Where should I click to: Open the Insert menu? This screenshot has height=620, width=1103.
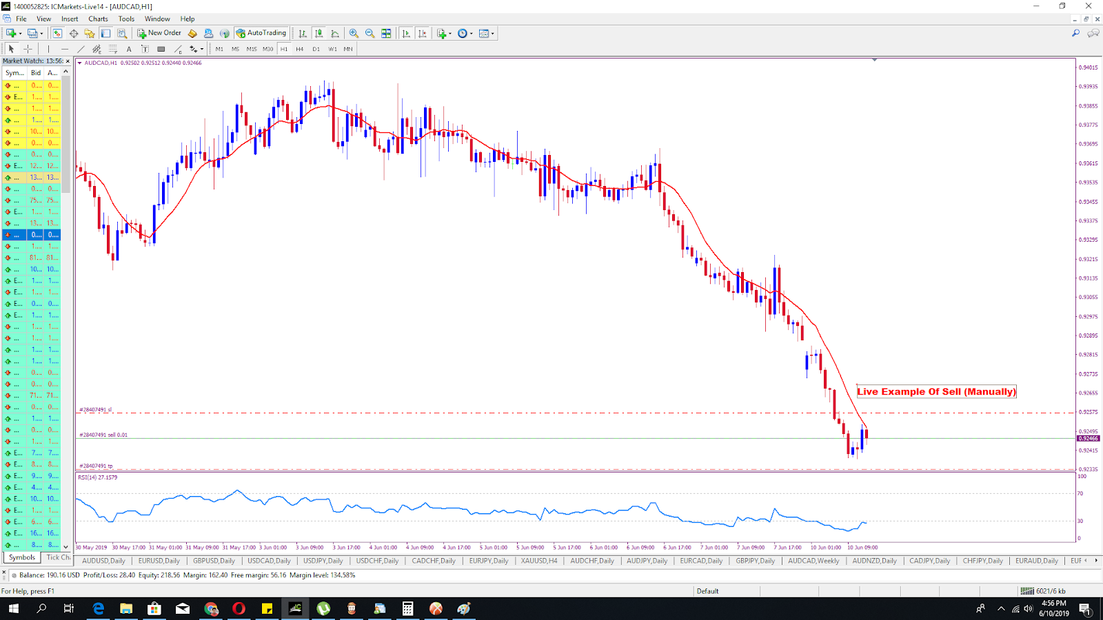click(x=70, y=19)
